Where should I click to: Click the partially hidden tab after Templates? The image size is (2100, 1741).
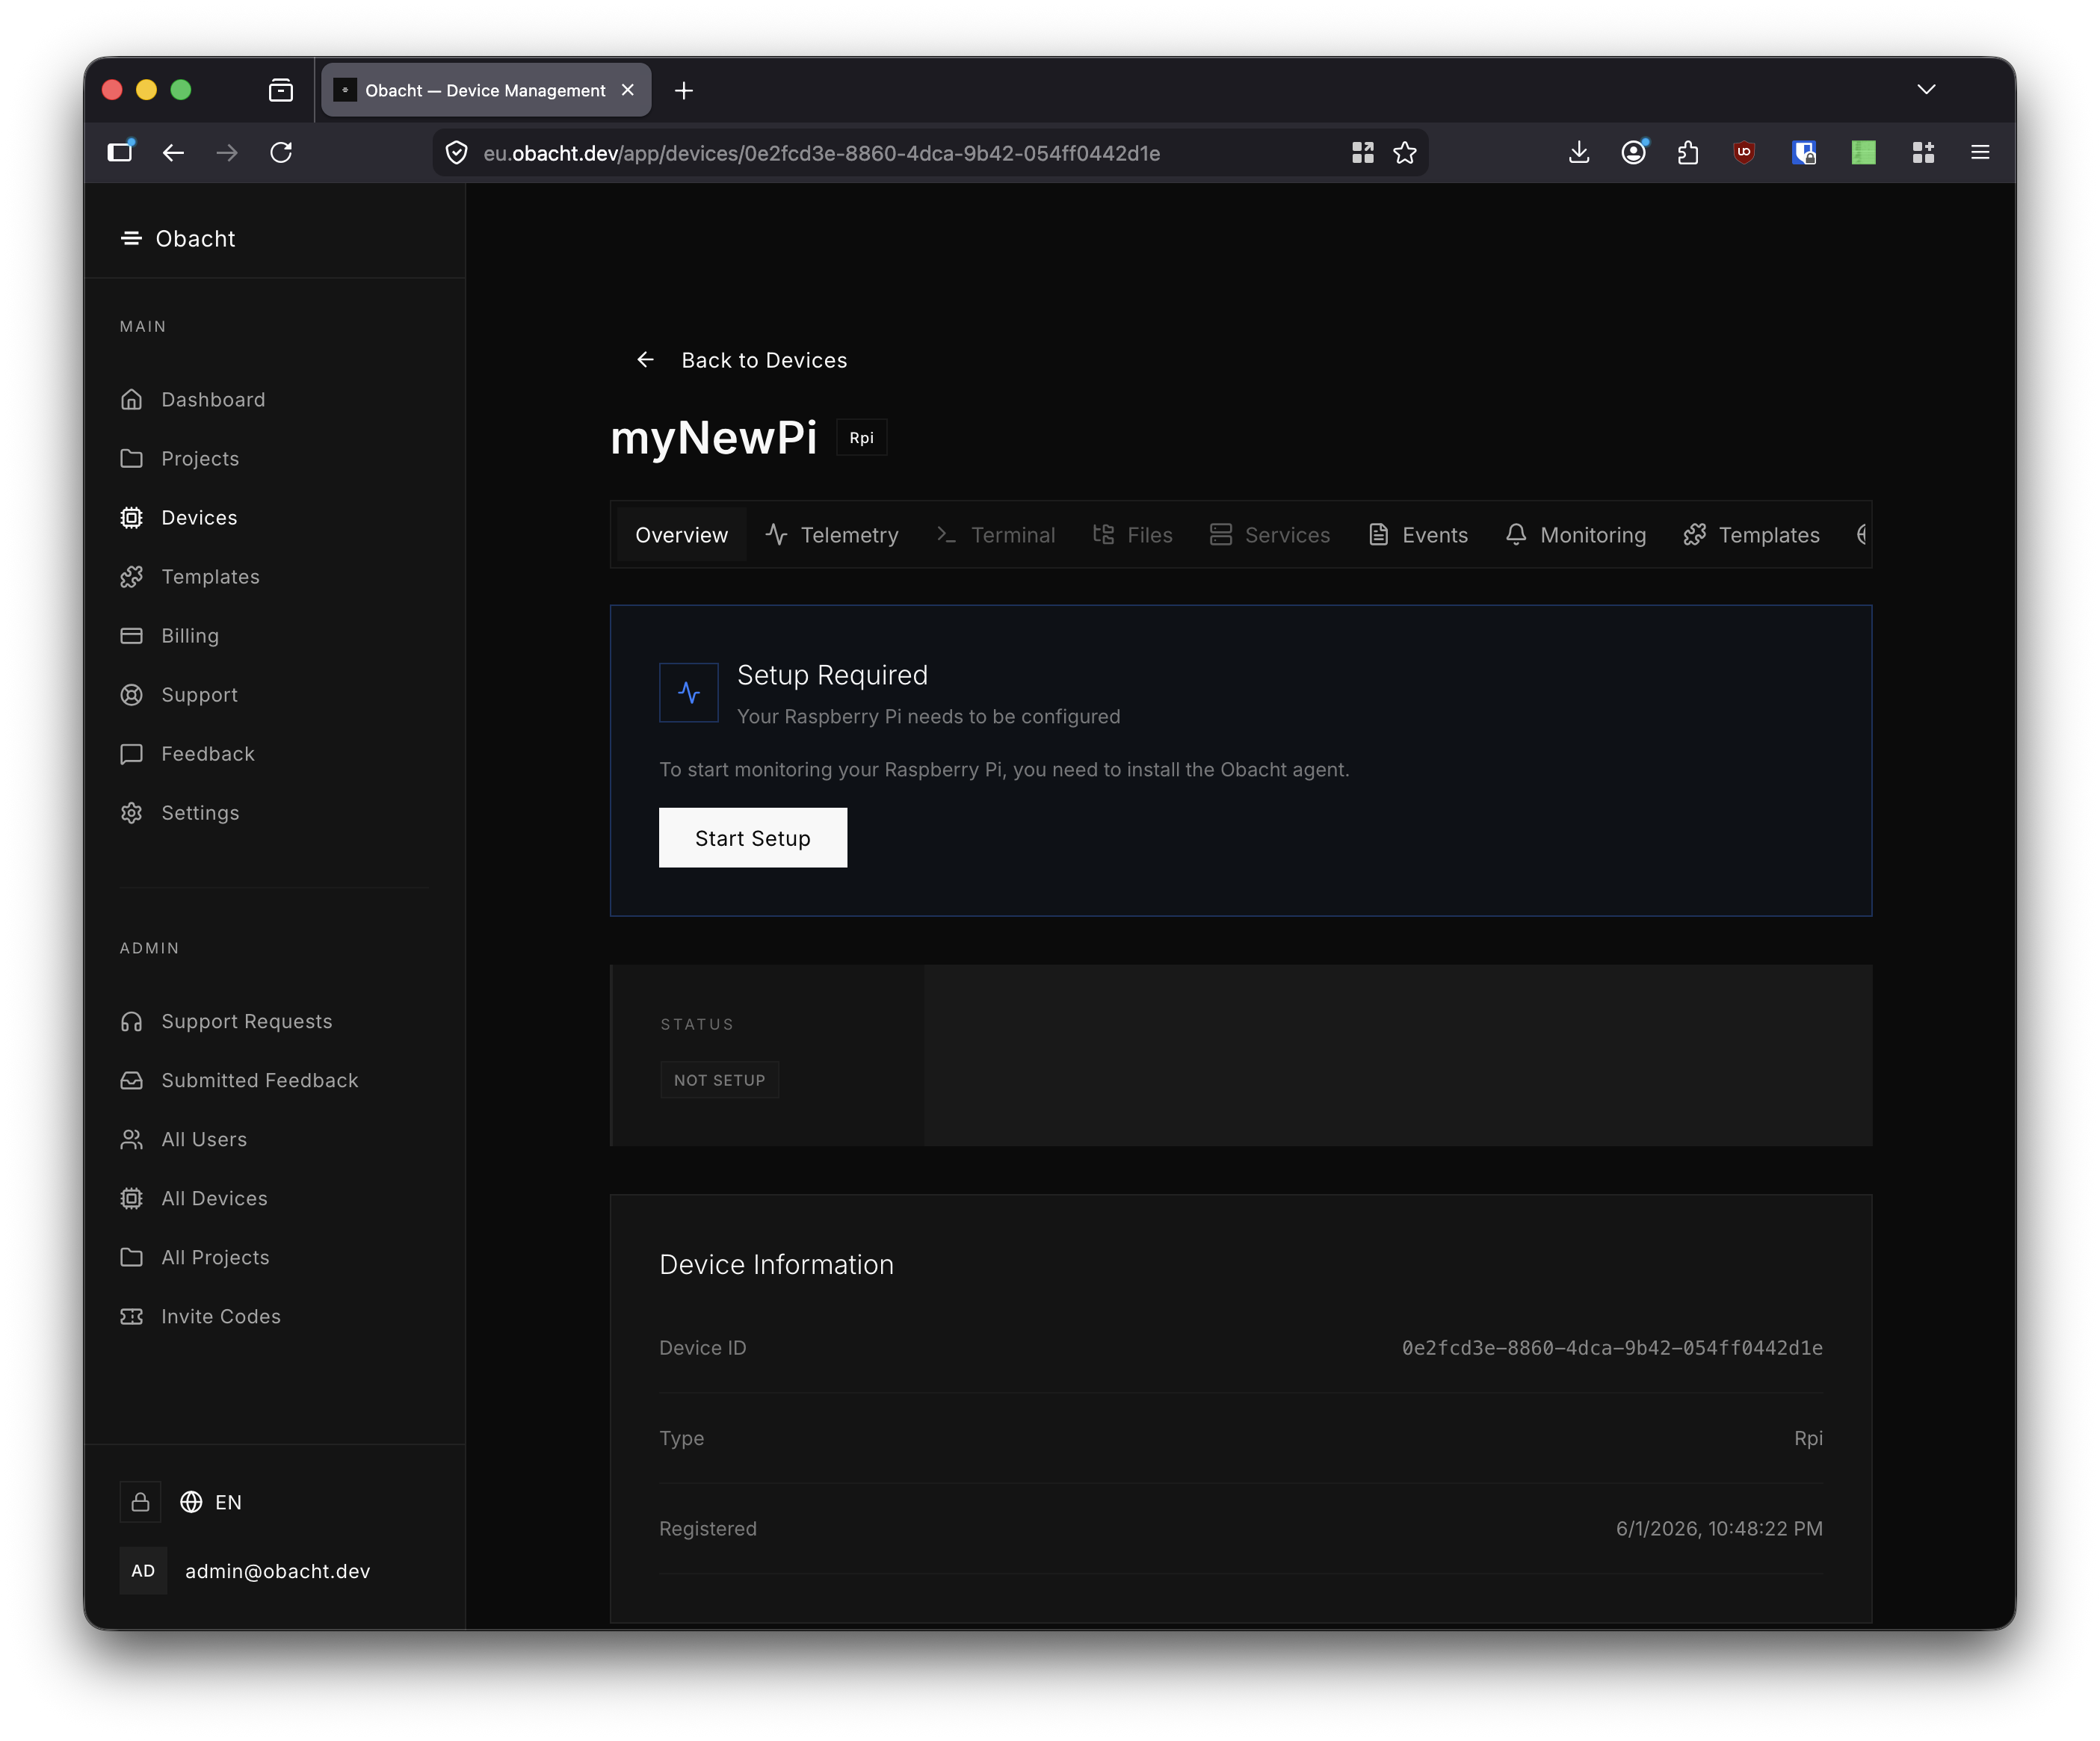(x=1861, y=535)
